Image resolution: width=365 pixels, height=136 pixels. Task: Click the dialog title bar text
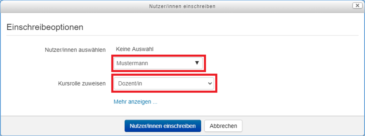click(182, 6)
